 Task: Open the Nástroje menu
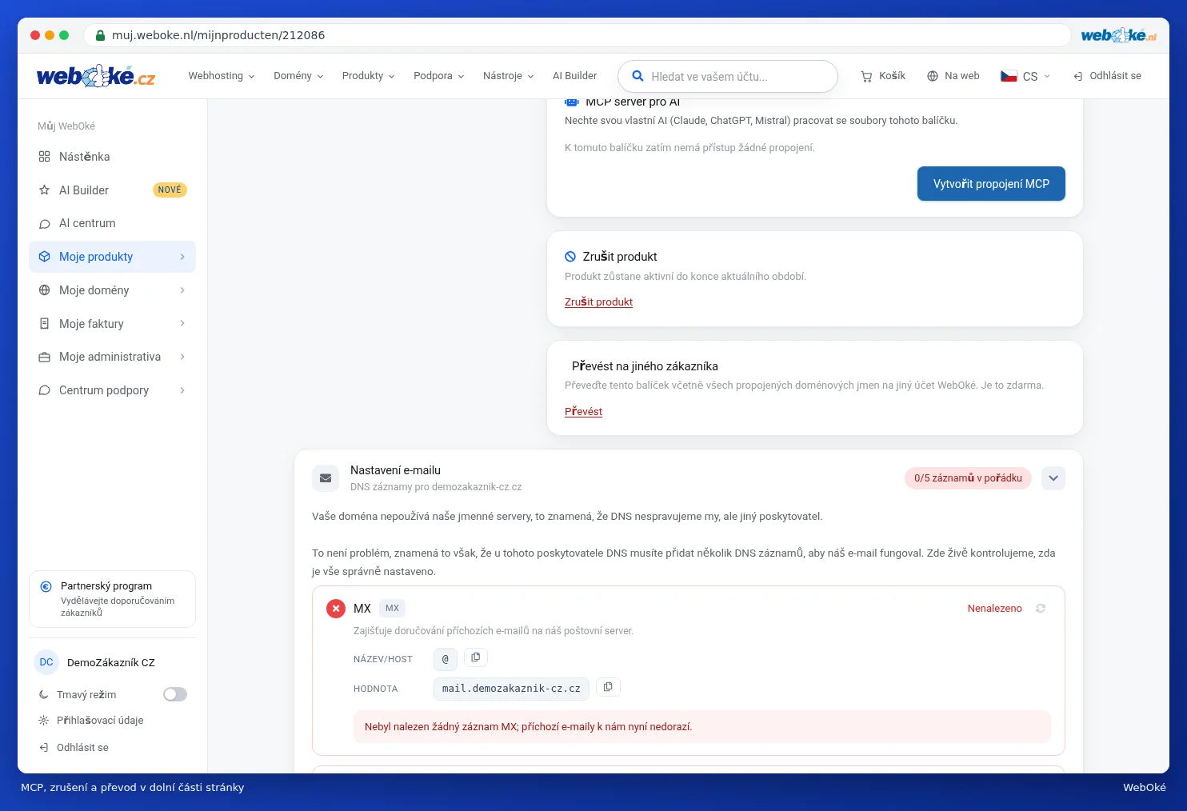(x=508, y=76)
